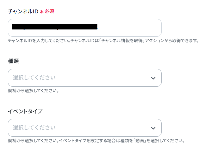Viewport: 217px width, 149px height.
Task: Click 候補から選択してください hint under 種類
Action: coord(33,91)
